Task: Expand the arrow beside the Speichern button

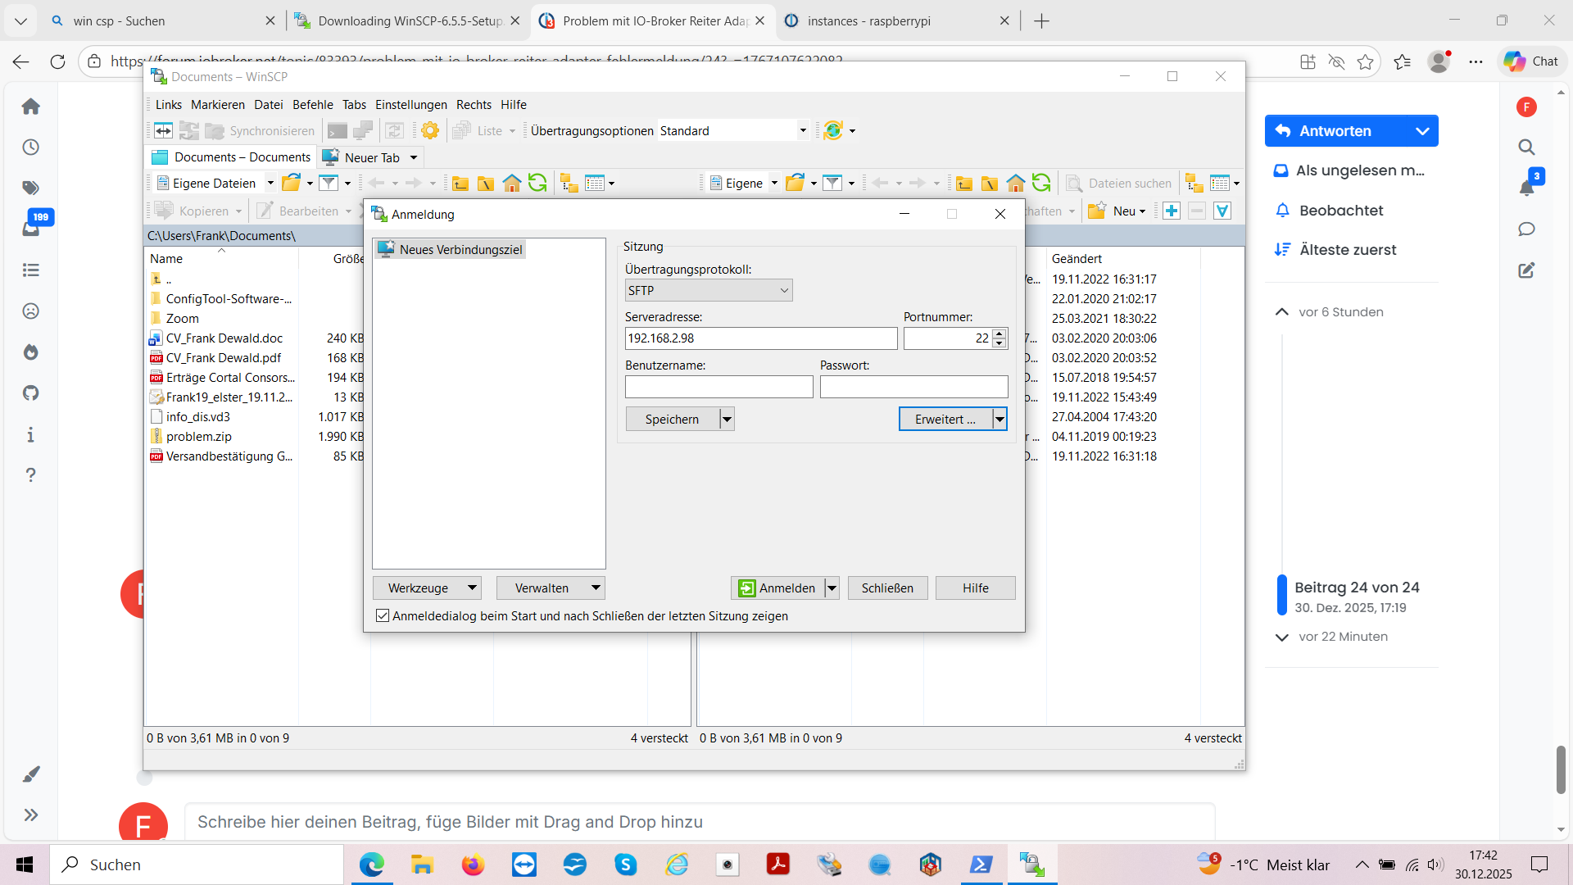Action: 727,419
